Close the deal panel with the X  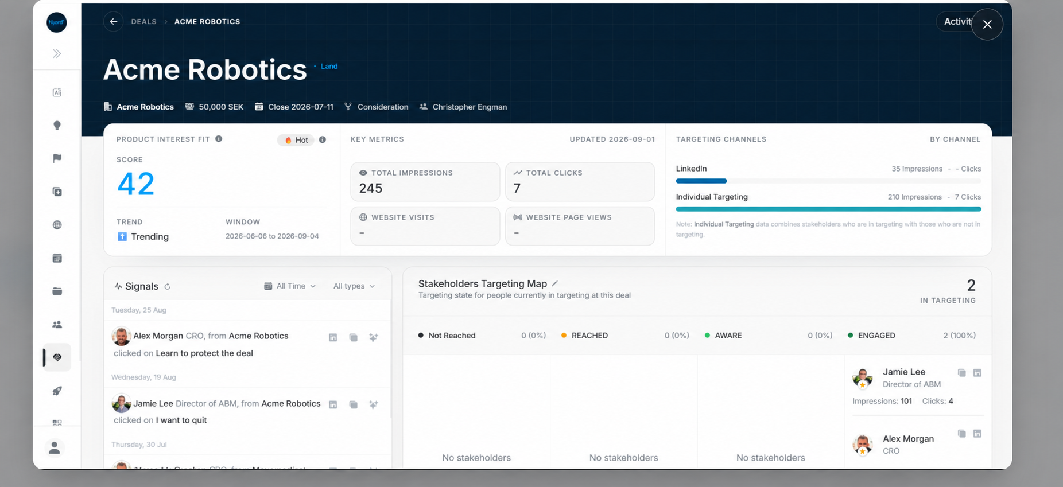987,24
